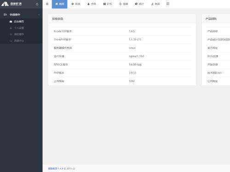This screenshot has height=172, width=230.
Task: Toggle the hamburger sidebar menu icon
Action: (x=47, y=4)
